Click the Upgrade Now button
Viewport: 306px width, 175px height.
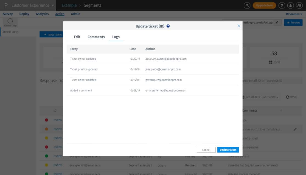(x=264, y=6)
